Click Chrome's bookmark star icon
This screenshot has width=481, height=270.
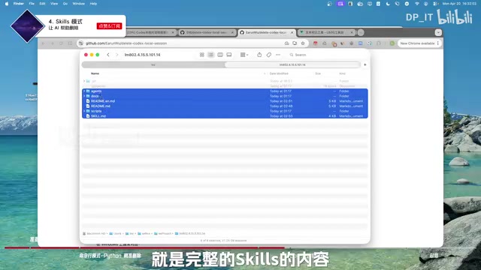(303, 43)
